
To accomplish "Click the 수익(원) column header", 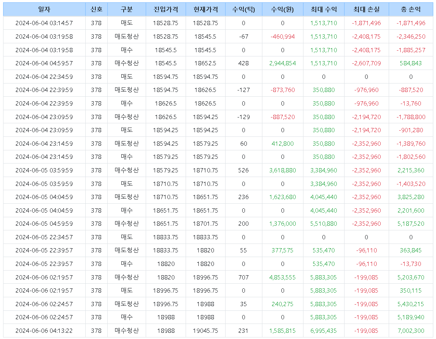I will point(283,9).
